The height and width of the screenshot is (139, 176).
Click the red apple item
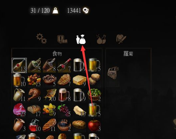tap(94, 125)
